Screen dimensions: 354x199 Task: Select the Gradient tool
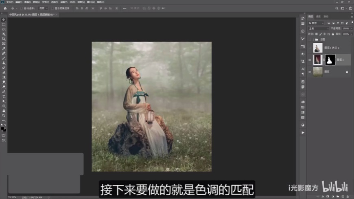[4, 77]
